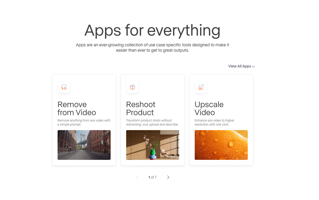Click the previous page arrow
The image size is (319, 200).
pyautogui.click(x=137, y=177)
